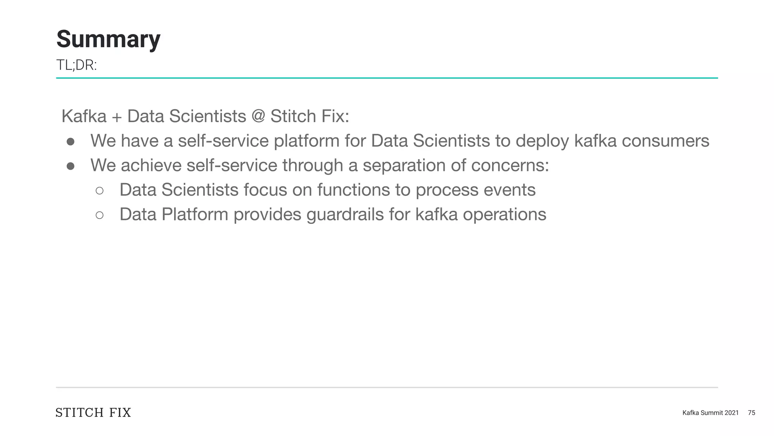
Task: Select the TL;DR: subtitle text
Action: (x=77, y=65)
